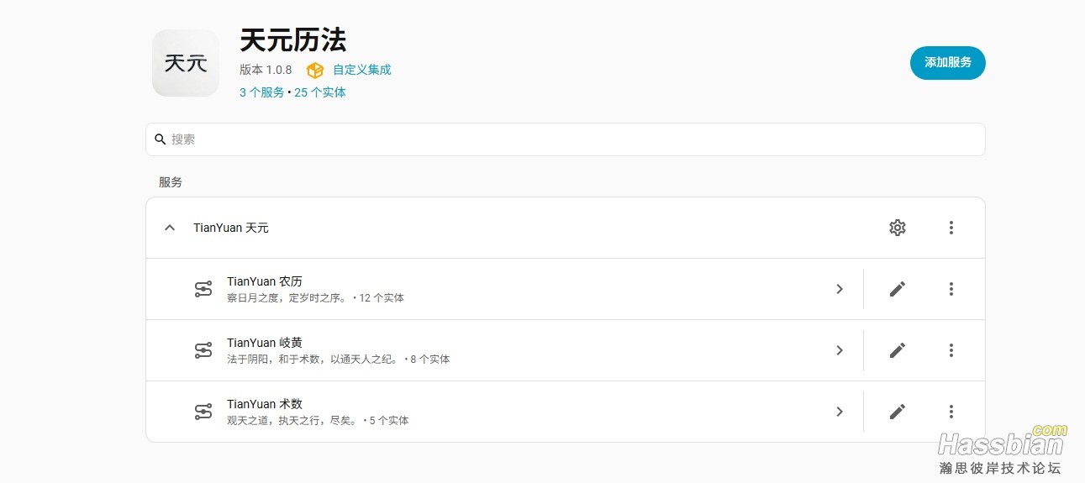Open settings gear for TianYuan 天元

[898, 228]
